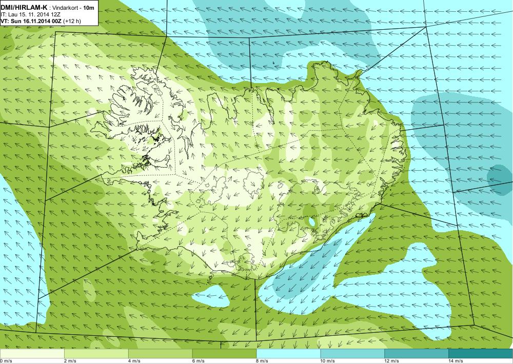Pick the teal 12–14 m/s legend swatch
The image size is (513, 364).
click(x=417, y=354)
